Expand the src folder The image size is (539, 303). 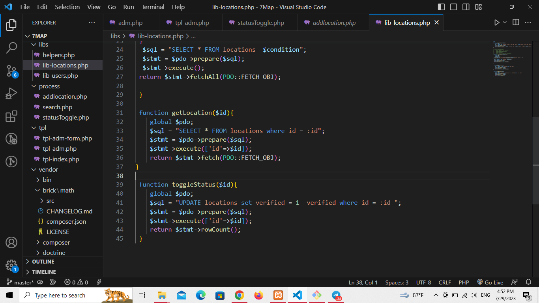[x=63, y=200]
